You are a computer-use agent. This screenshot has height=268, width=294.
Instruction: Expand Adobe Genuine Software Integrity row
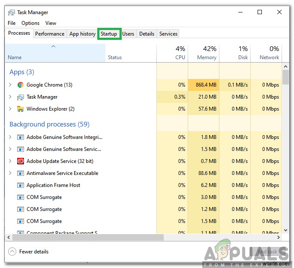[10, 137]
